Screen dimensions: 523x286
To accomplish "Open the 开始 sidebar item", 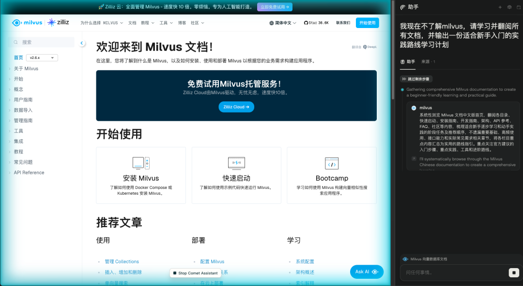I will click(x=18, y=79).
